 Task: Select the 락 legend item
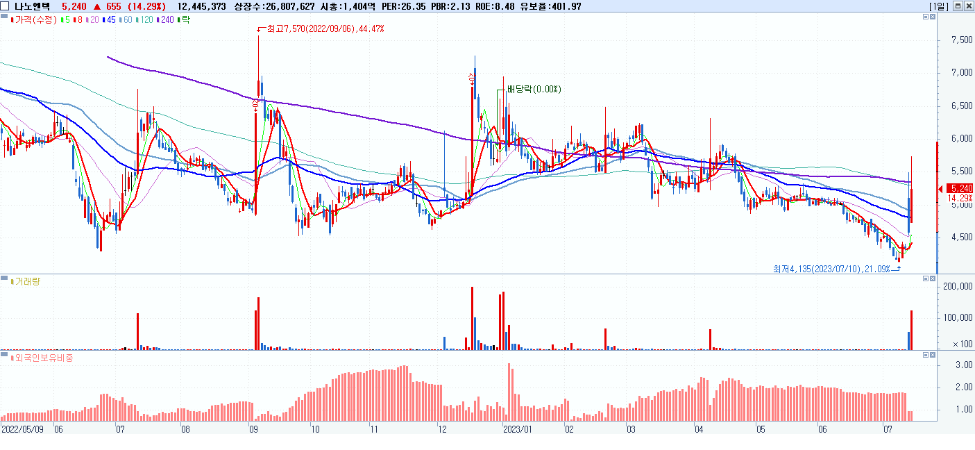[x=184, y=19]
